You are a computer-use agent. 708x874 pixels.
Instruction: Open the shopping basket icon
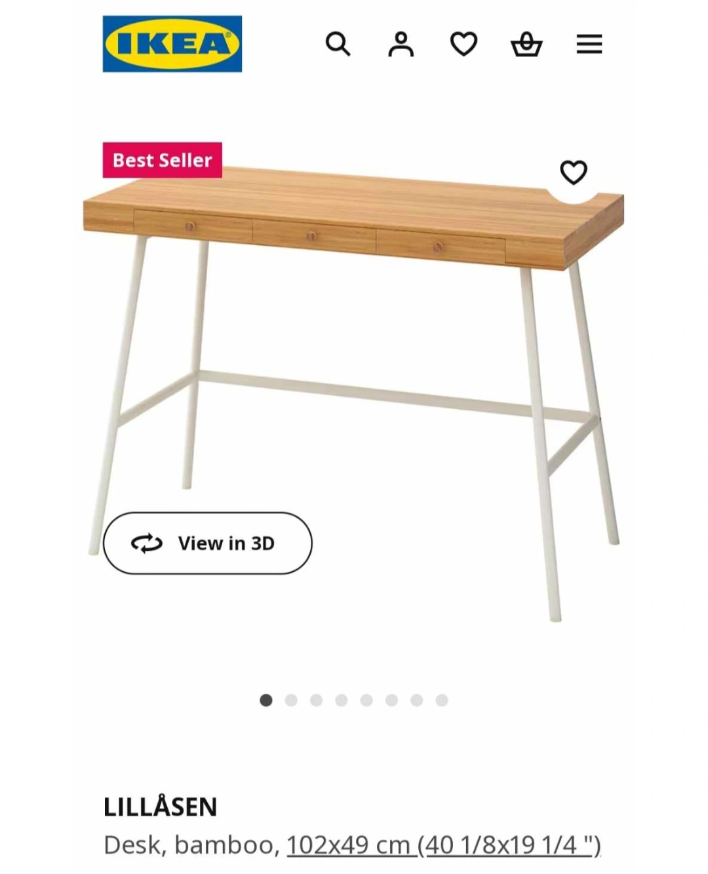point(526,44)
